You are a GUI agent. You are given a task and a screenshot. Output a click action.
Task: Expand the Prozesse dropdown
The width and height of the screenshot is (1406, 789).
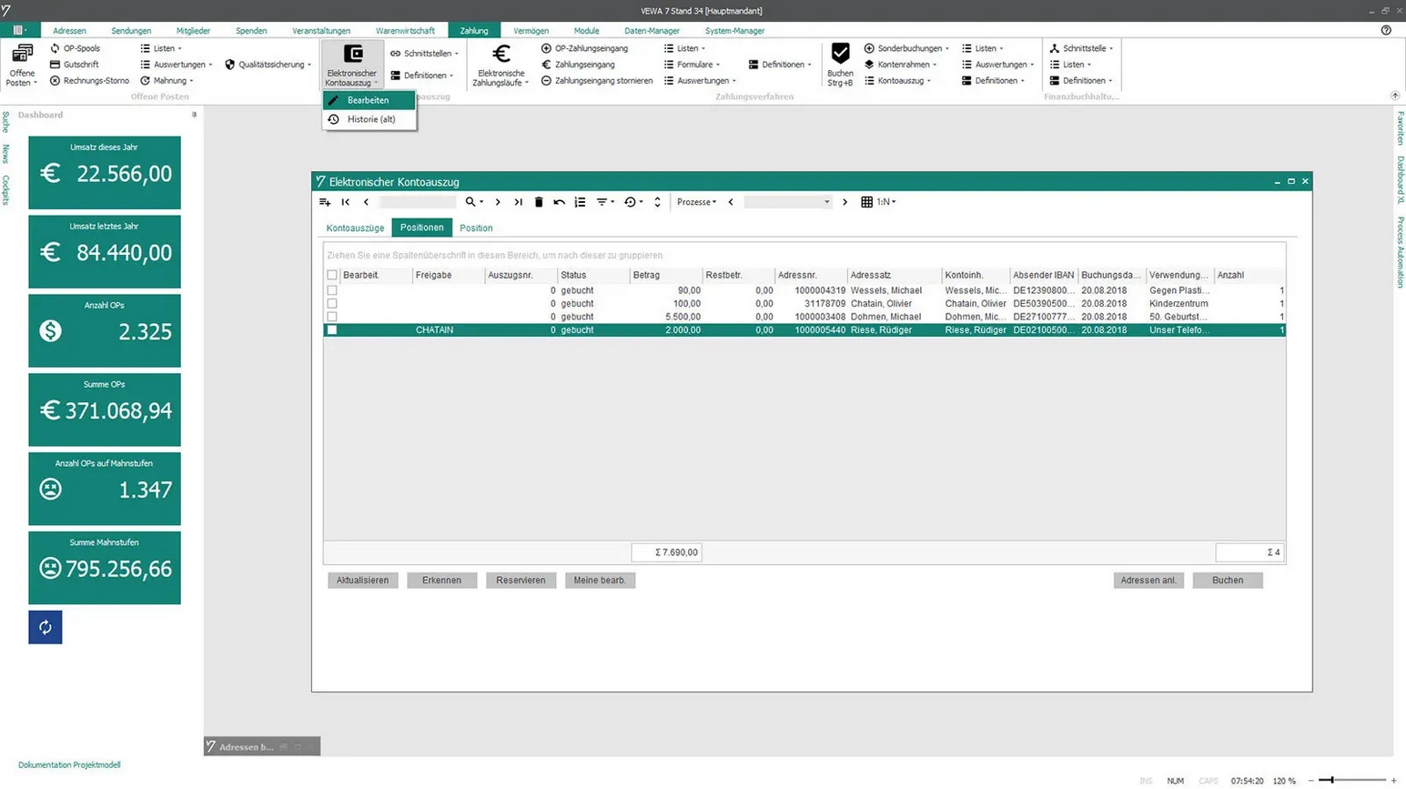[x=696, y=202]
